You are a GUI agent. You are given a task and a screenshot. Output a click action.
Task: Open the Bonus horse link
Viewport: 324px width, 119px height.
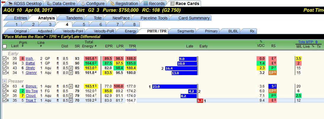pyautogui.click(x=31, y=86)
